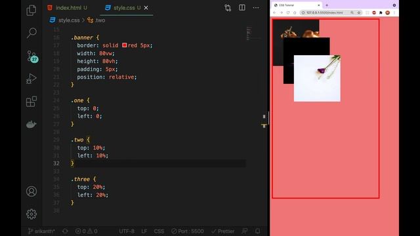Click the browser address bar URL
This screenshot has width=420, height=236.
[325, 12]
